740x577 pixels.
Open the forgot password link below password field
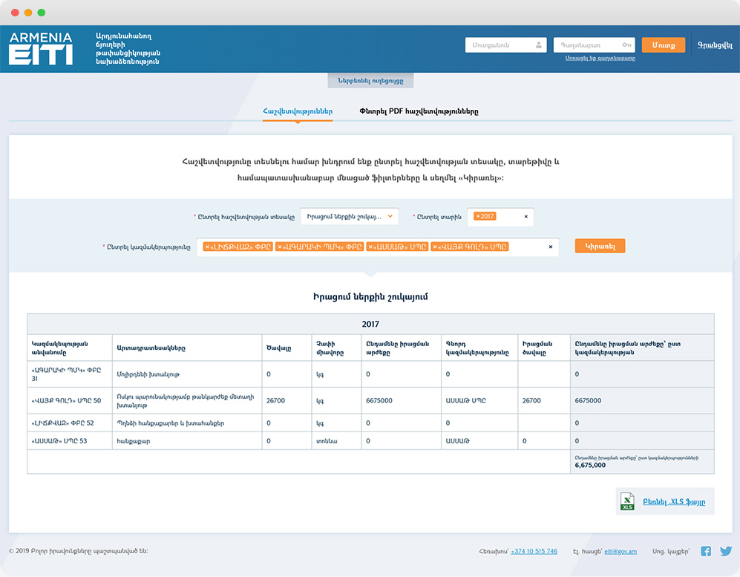[600, 59]
